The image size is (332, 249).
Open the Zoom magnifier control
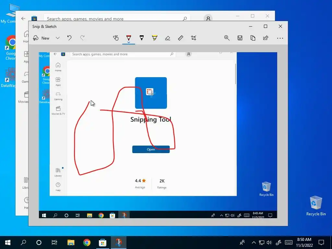(227, 38)
